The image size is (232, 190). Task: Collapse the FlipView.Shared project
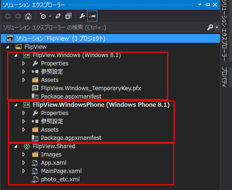[x=16, y=146]
